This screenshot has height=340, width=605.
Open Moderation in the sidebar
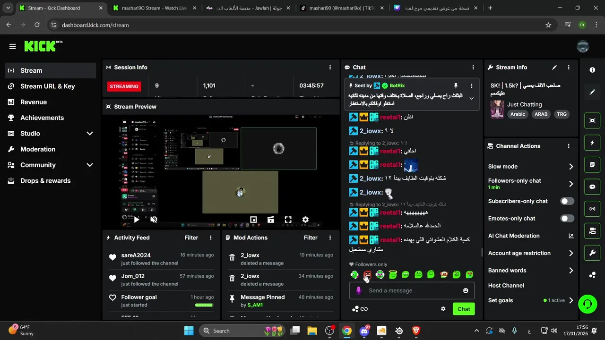pyautogui.click(x=51, y=149)
